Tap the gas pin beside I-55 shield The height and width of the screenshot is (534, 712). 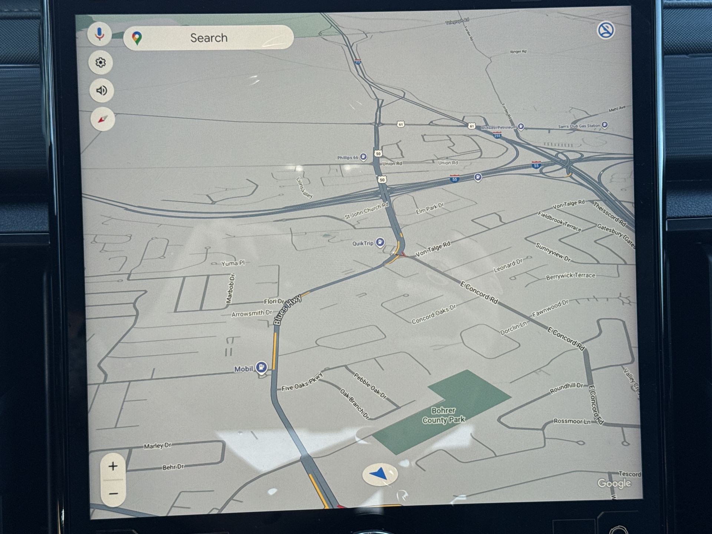pos(478,177)
